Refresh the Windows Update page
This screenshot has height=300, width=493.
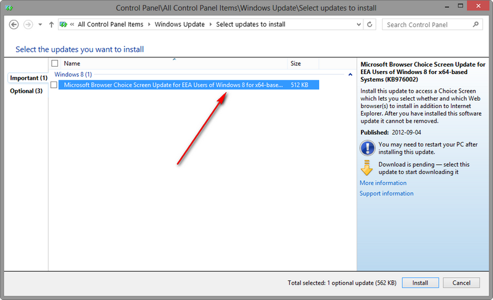[370, 25]
